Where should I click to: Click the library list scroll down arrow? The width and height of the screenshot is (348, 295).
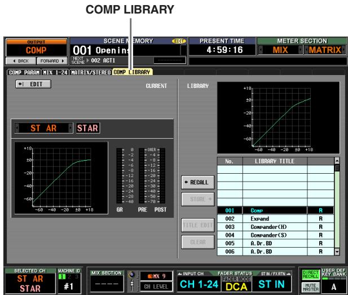pos(337,252)
